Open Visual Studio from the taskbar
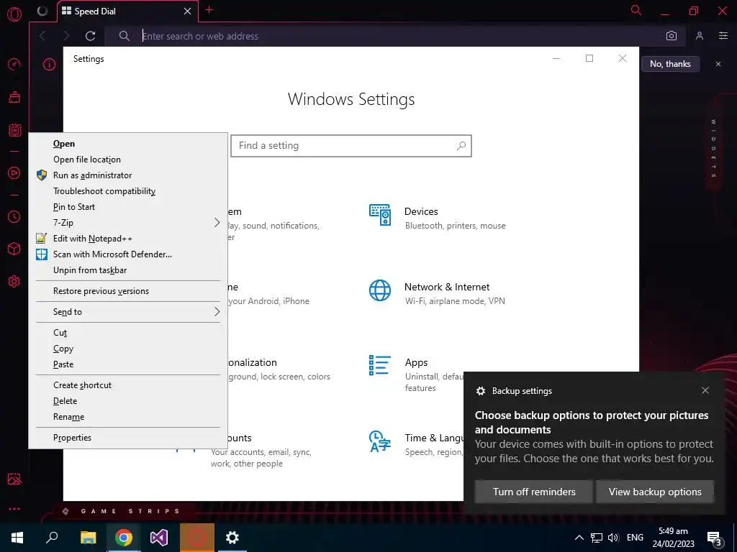 (159, 538)
